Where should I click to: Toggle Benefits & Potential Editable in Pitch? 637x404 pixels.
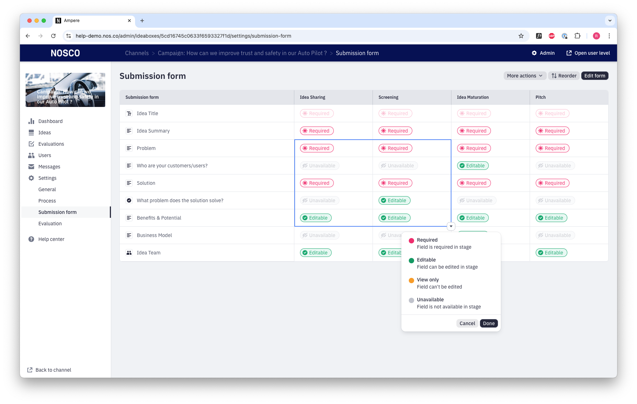(551, 218)
